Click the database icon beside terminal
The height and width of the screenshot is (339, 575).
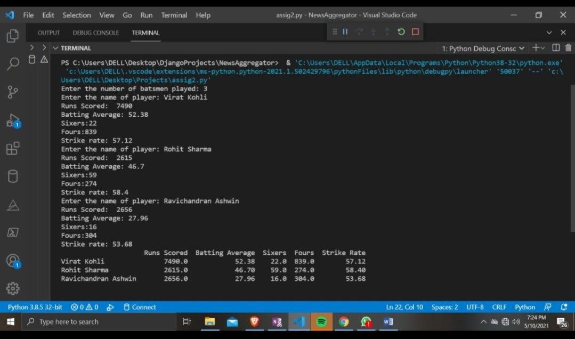tap(32, 59)
